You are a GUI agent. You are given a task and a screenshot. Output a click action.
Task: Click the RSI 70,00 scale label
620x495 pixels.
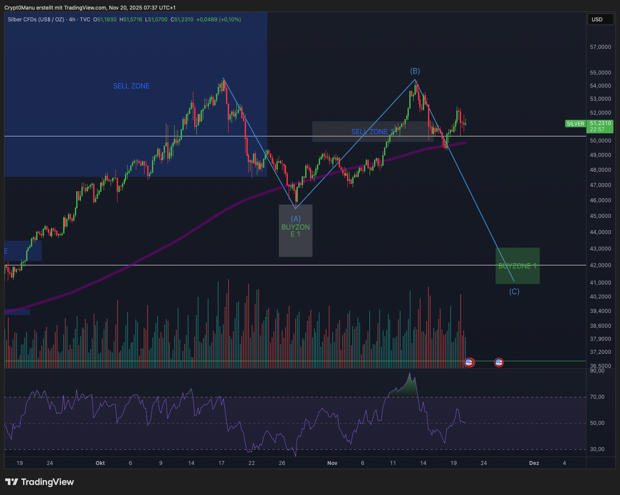[x=597, y=397]
